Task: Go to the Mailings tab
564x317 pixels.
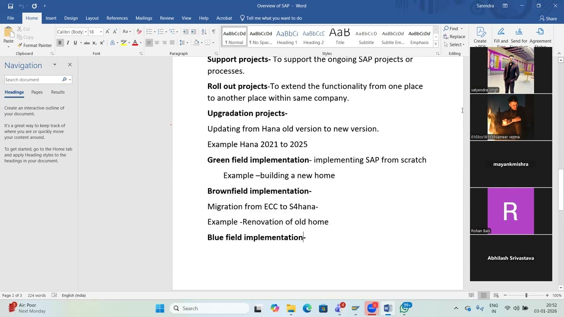Action: [144, 18]
